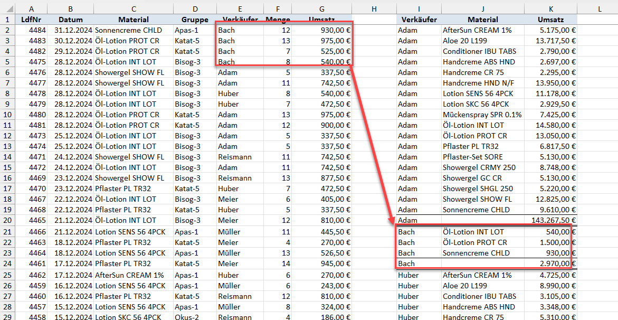Select date cell 31.12.2024
618x320 pixels.
[x=70, y=30]
